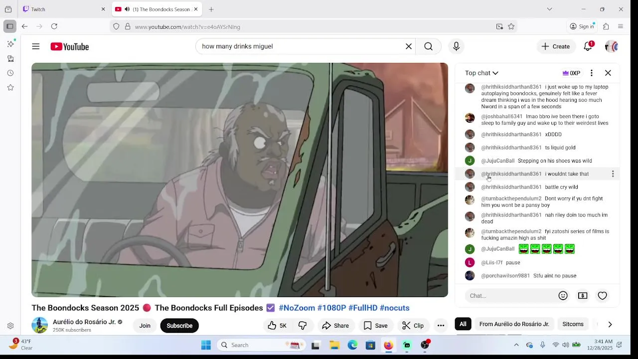Image resolution: width=638 pixels, height=359 pixels.
Task: Open the browser extensions puzzle icon
Action: [606, 26]
